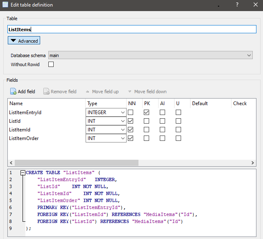The width and height of the screenshot is (263, 239).
Task: Click the table name input field
Action: 131,29
